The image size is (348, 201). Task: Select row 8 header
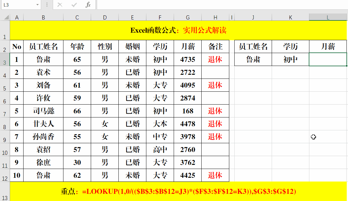click(5, 124)
